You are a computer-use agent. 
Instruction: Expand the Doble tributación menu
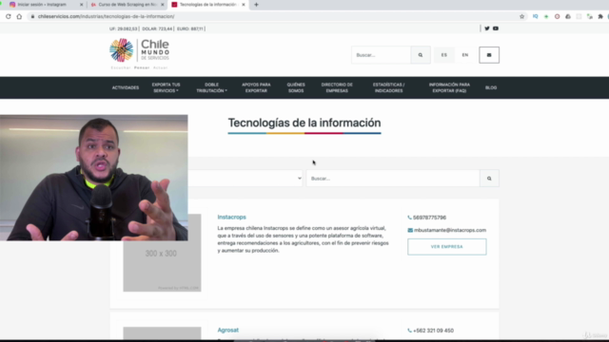(x=211, y=87)
